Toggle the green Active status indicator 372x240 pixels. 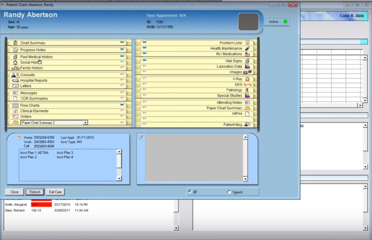pyautogui.click(x=286, y=22)
